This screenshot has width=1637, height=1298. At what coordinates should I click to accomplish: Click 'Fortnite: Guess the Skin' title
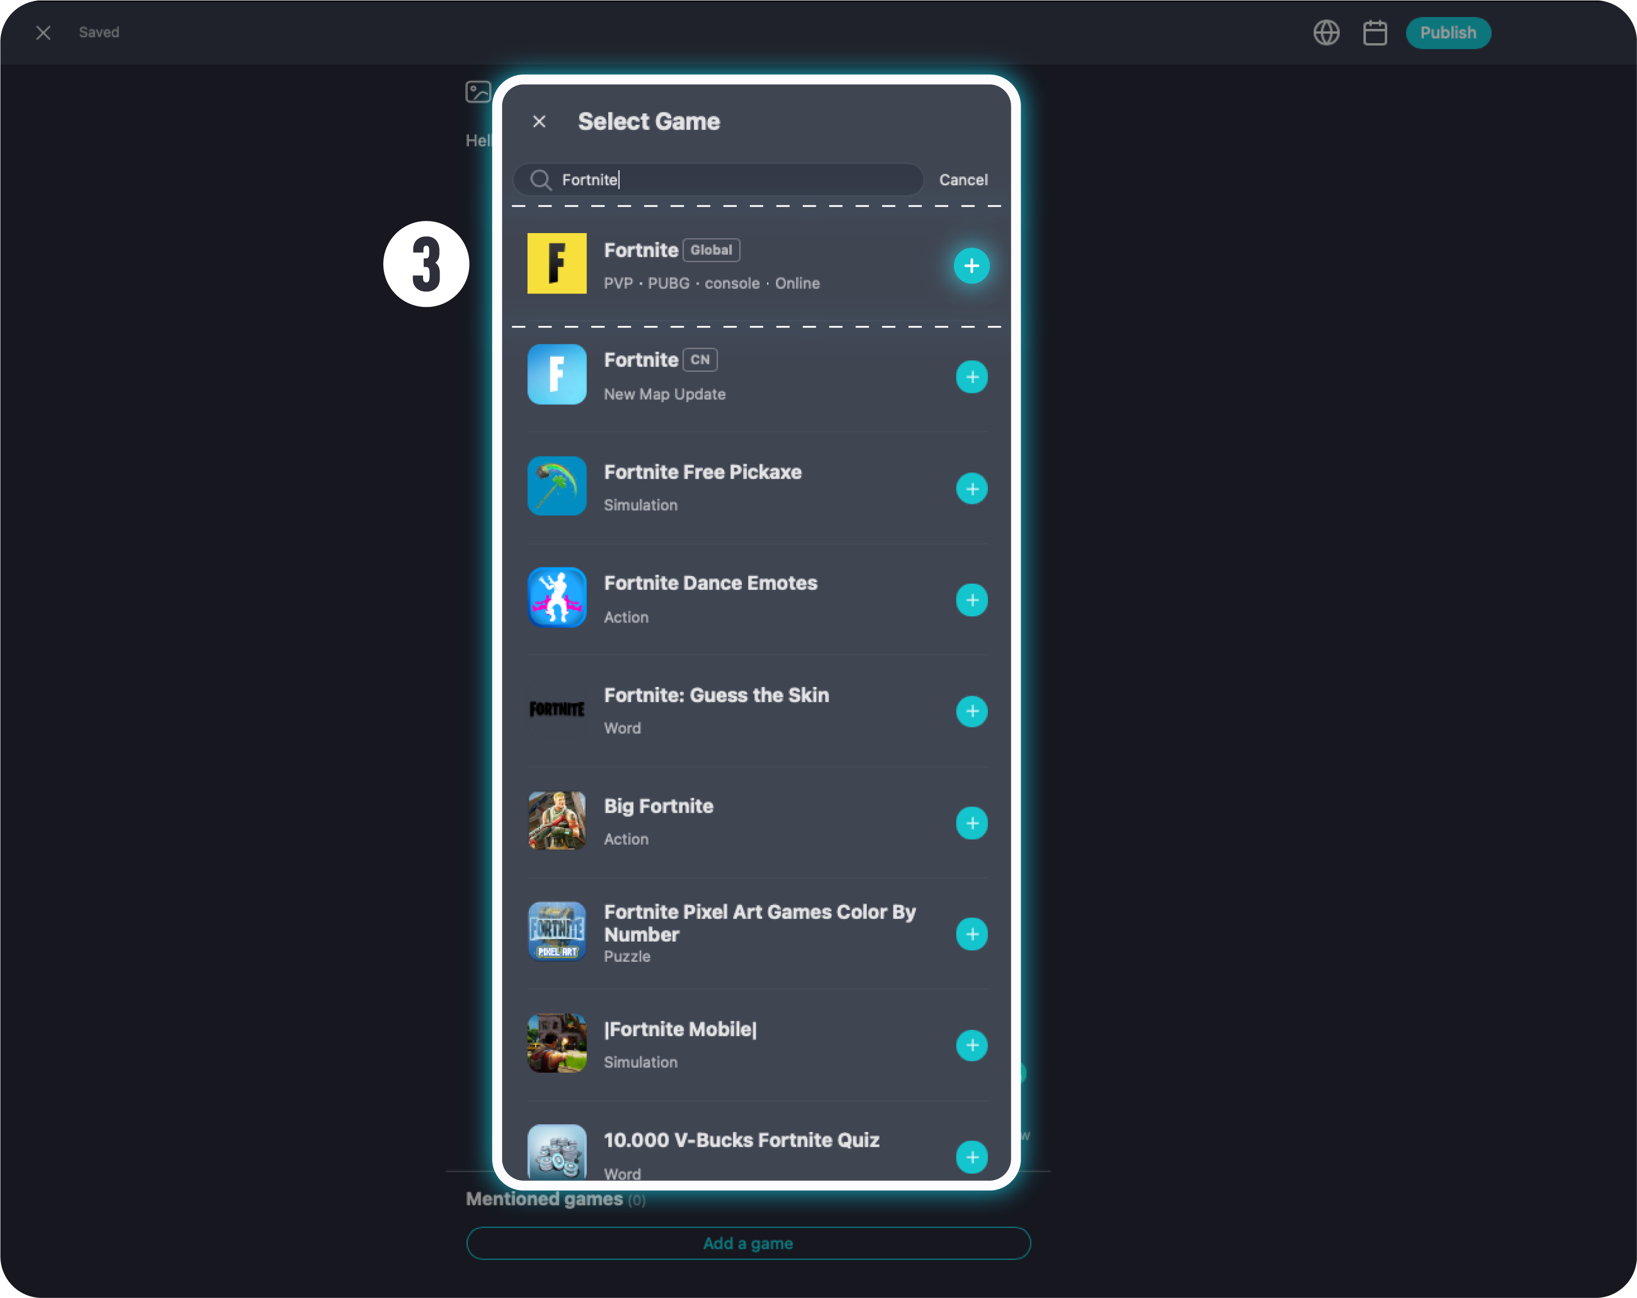point(716,695)
